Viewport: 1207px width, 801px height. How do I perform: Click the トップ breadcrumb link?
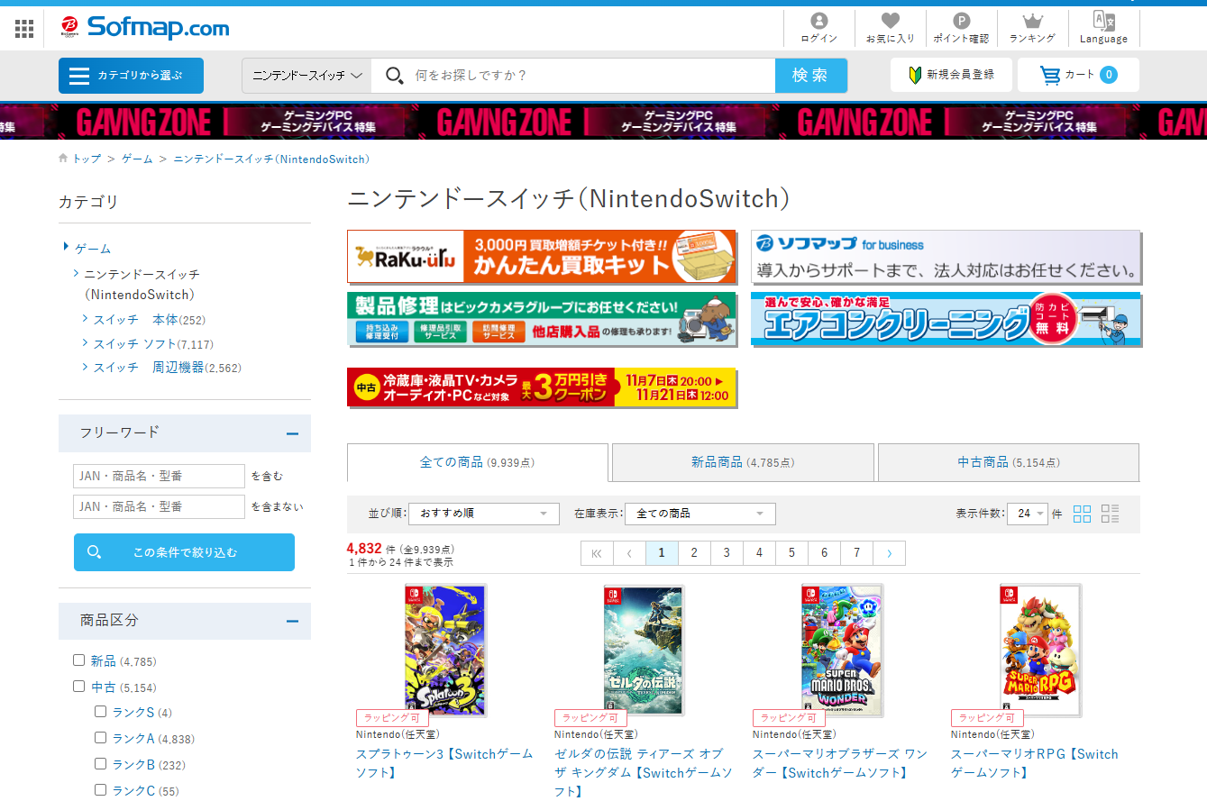(87, 159)
